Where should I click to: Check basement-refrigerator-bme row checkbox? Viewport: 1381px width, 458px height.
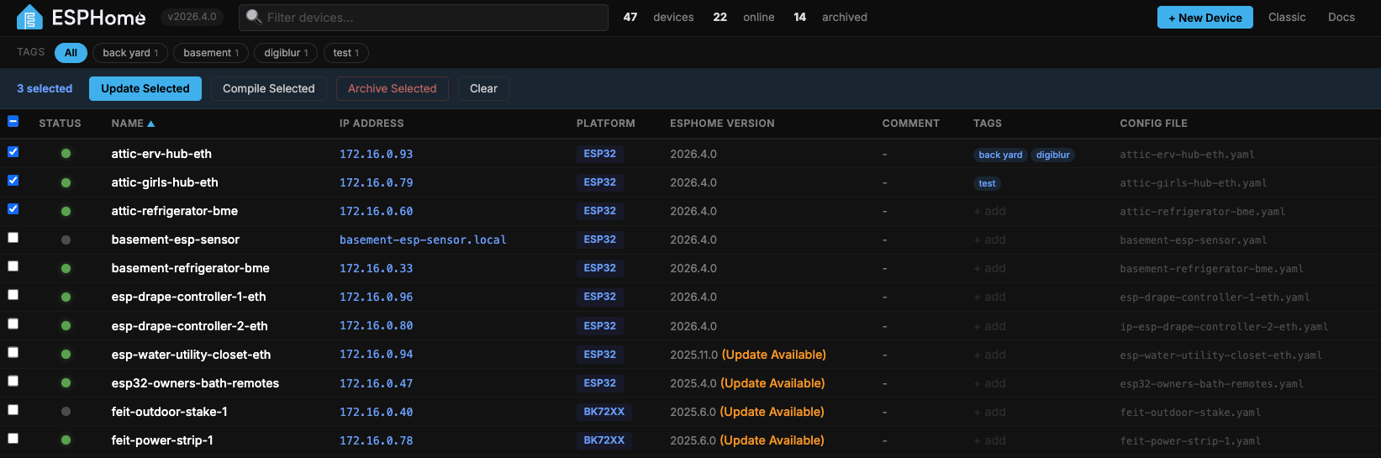click(x=13, y=266)
